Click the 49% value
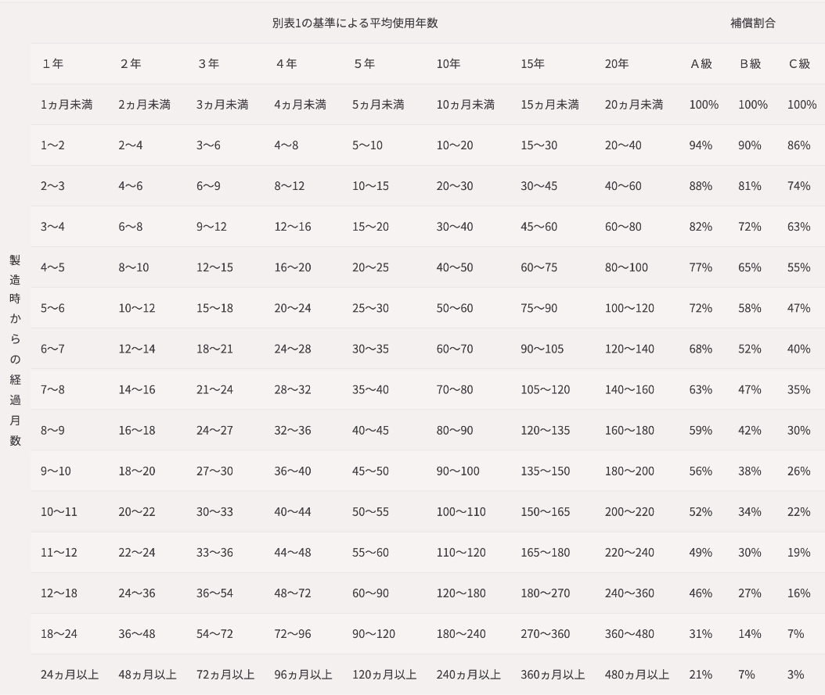The width and height of the screenshot is (825, 695). pyautogui.click(x=701, y=553)
